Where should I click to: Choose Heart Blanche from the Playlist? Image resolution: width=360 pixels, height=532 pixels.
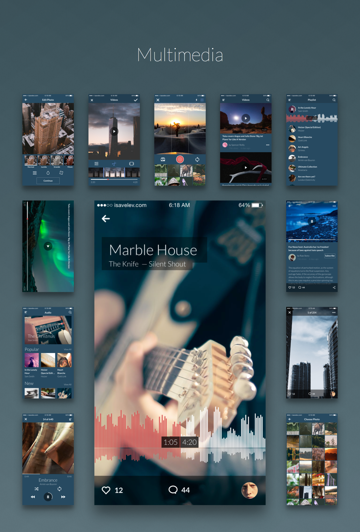coord(305,139)
